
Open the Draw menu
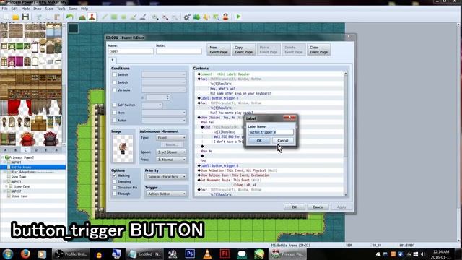[38, 9]
